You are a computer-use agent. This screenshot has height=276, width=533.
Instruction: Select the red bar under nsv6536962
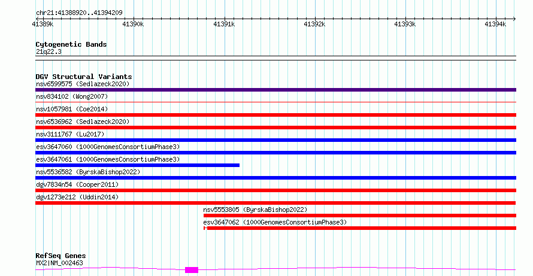tap(275, 128)
